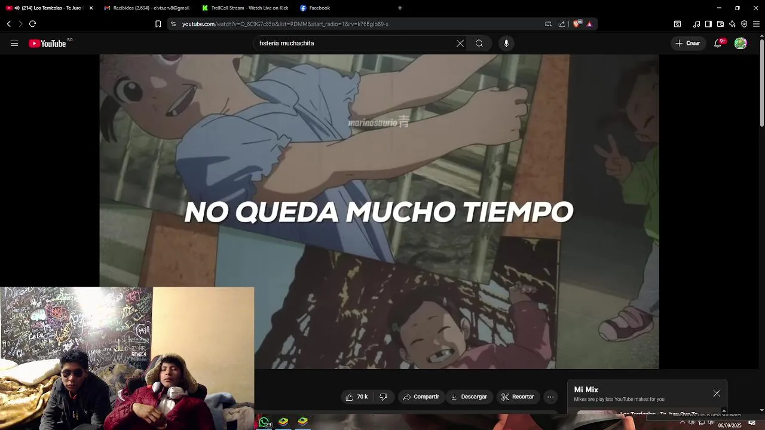Open Leo AI sparkle icon
Image resolution: width=765 pixels, height=430 pixels.
[732, 24]
